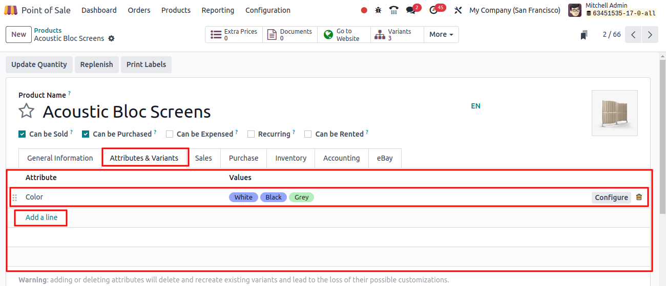The image size is (666, 286).
Task: Open the activities clock icon
Action: [x=433, y=10]
